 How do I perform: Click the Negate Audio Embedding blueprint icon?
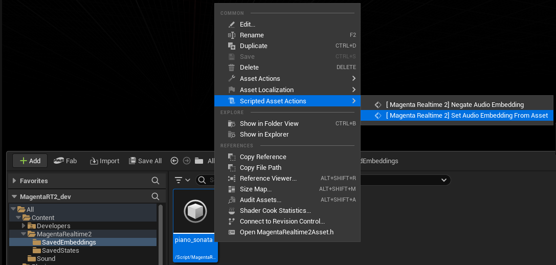(378, 105)
